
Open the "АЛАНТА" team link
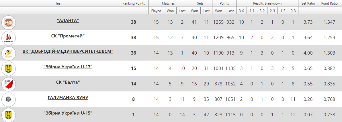pos(68,21)
